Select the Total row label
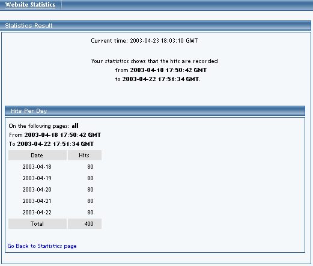Viewport: 313px width, 266px height. 37,224
